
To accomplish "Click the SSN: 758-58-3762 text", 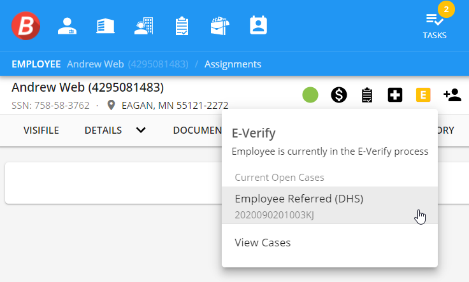I will [50, 105].
